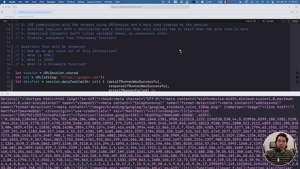Viewport: 300px width, 169px height.
Task: Toggle the inspector panel button in Xcode toolbar
Action: coord(296,7)
